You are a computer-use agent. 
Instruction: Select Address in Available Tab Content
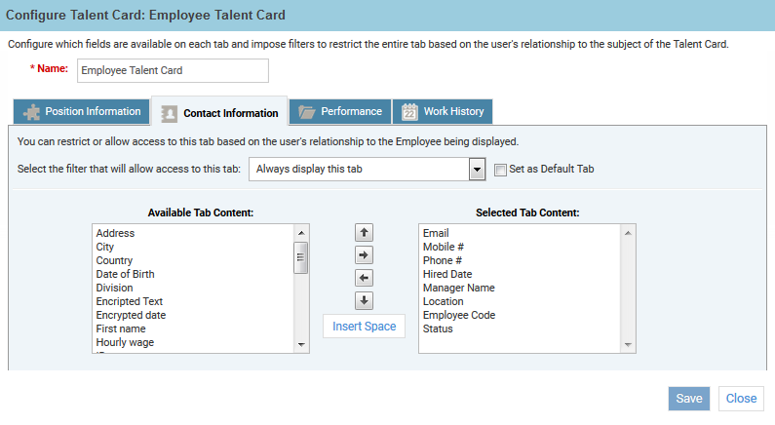point(115,233)
